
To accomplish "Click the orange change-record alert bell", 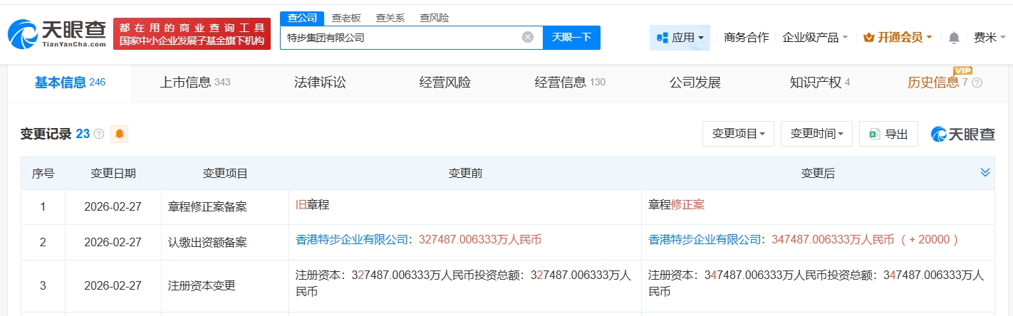I will pos(119,134).
